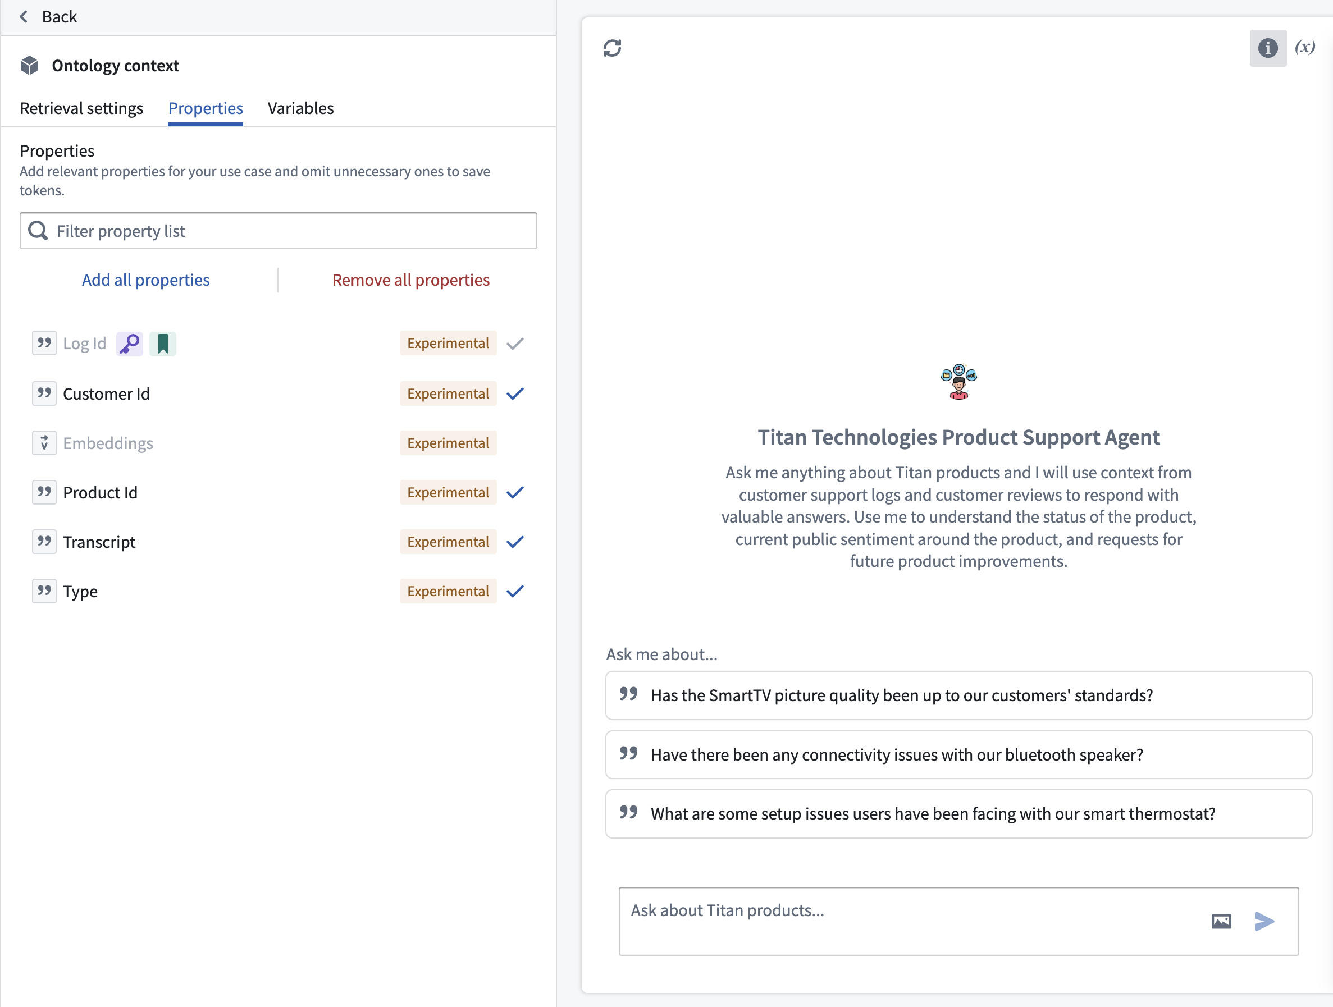Toggle the Type property checkmark

(515, 592)
